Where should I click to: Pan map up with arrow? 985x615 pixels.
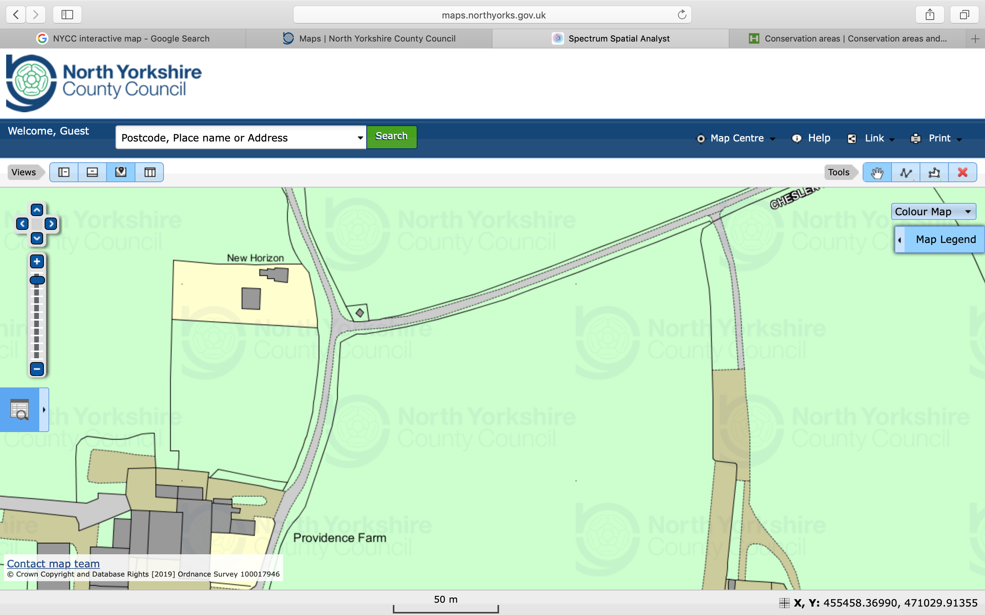pos(37,210)
